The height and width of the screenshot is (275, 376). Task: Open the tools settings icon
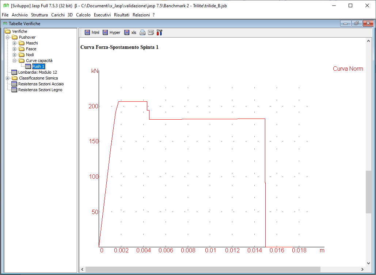click(x=159, y=32)
